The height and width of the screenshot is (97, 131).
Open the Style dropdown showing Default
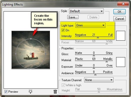[86, 11]
